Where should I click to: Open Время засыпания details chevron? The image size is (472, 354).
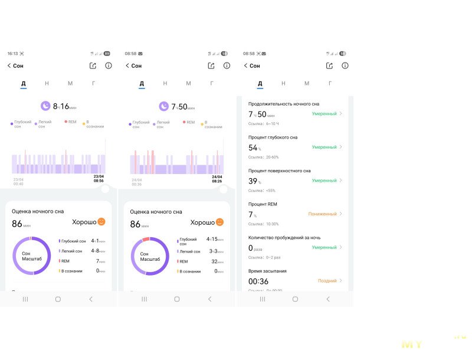click(x=341, y=281)
